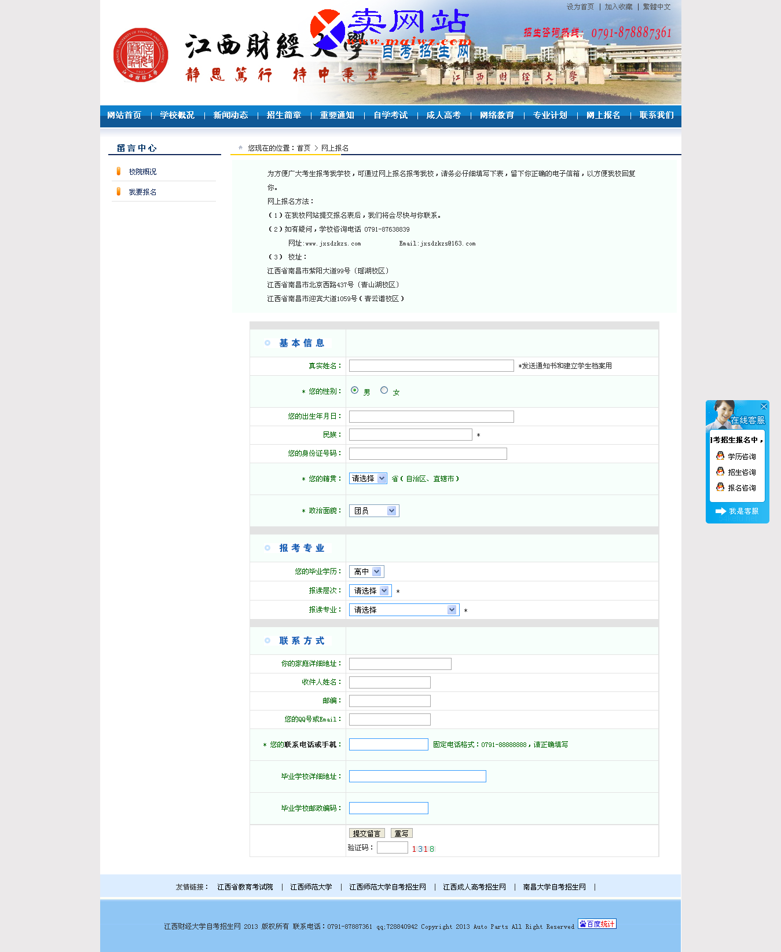This screenshot has height=952, width=781.
Task: Click orange bullet icon beside 我要报名
Action: point(119,192)
